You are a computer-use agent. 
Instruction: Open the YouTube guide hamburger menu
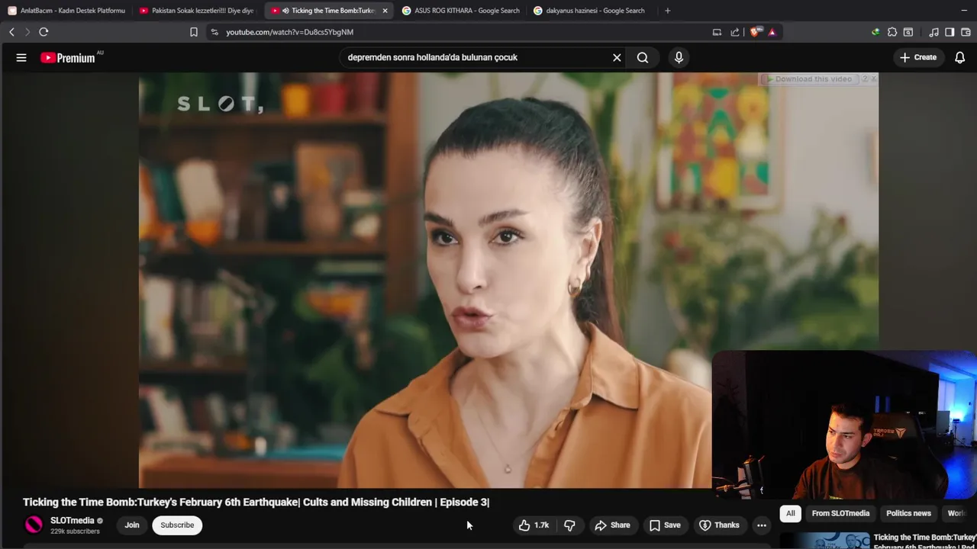(21, 57)
